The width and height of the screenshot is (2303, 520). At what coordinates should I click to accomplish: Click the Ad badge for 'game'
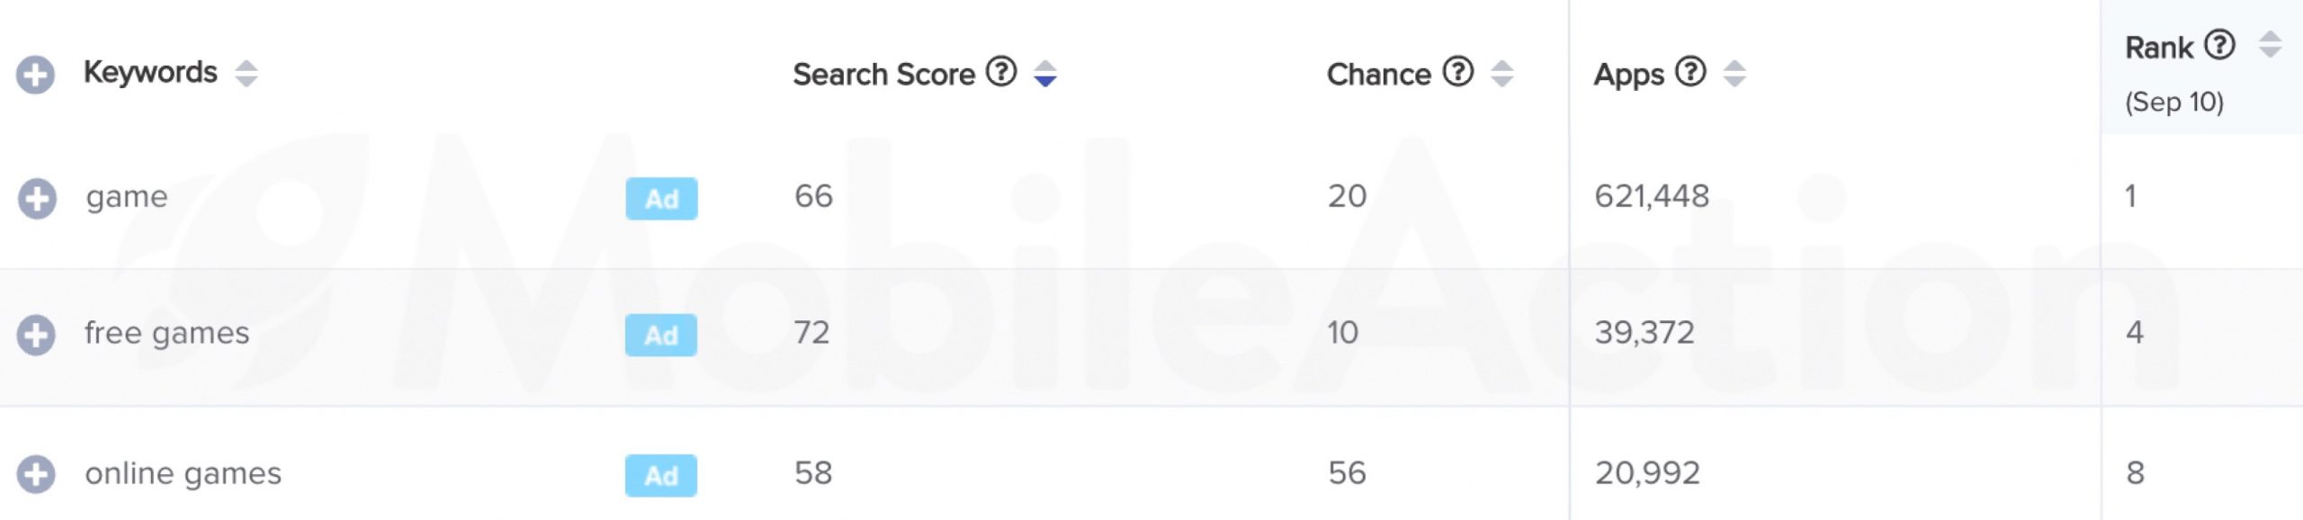[x=661, y=199]
